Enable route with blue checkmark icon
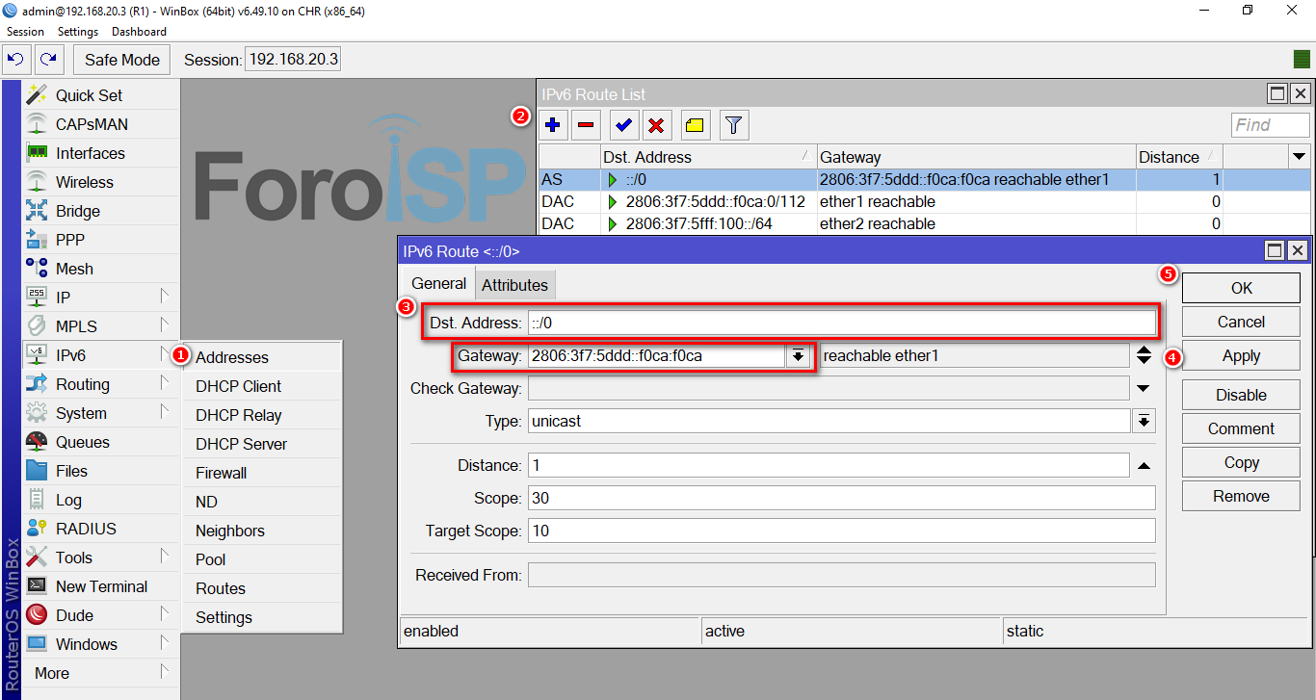 (624, 124)
